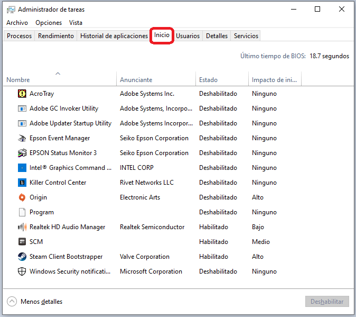Viewport: 356px width, 317px height.
Task: Click the Microsoft Corporation publisher cell
Action: click(x=151, y=271)
